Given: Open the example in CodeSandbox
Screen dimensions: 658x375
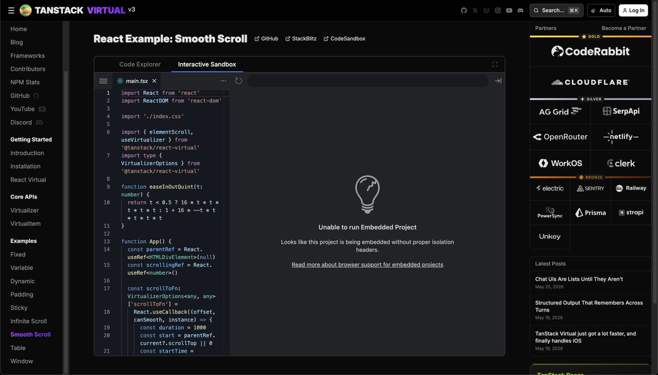Looking at the screenshot, I should point(344,39).
